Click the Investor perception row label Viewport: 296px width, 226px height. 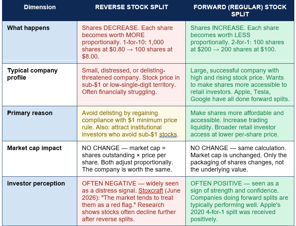click(36, 183)
